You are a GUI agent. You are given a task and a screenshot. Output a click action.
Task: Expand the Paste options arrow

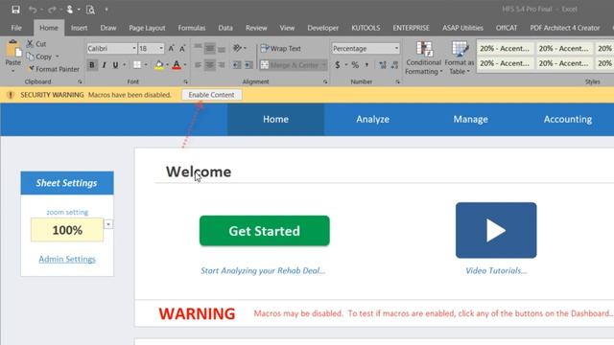[x=12, y=71]
